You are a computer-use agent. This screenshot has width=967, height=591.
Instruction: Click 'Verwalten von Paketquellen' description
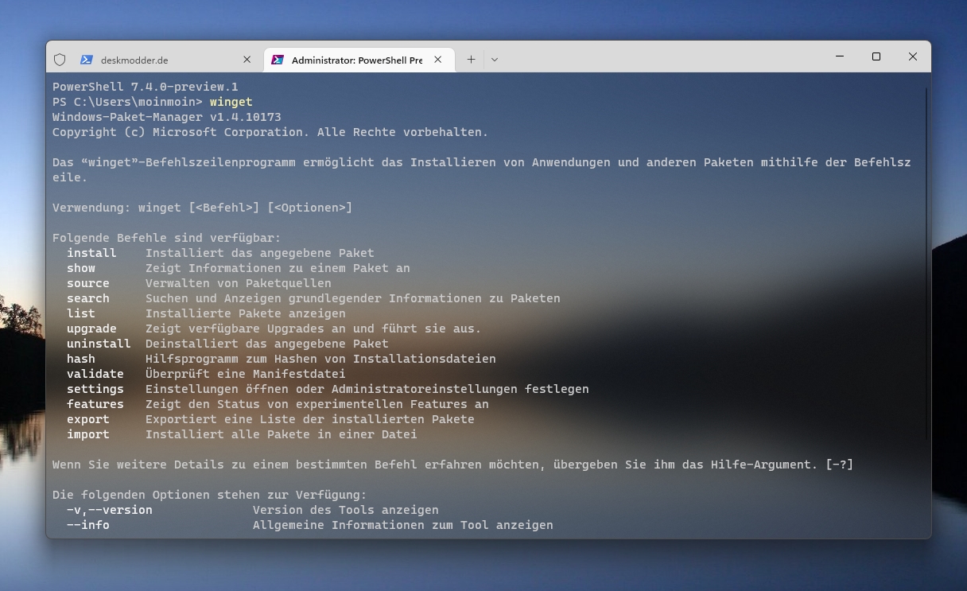point(239,283)
